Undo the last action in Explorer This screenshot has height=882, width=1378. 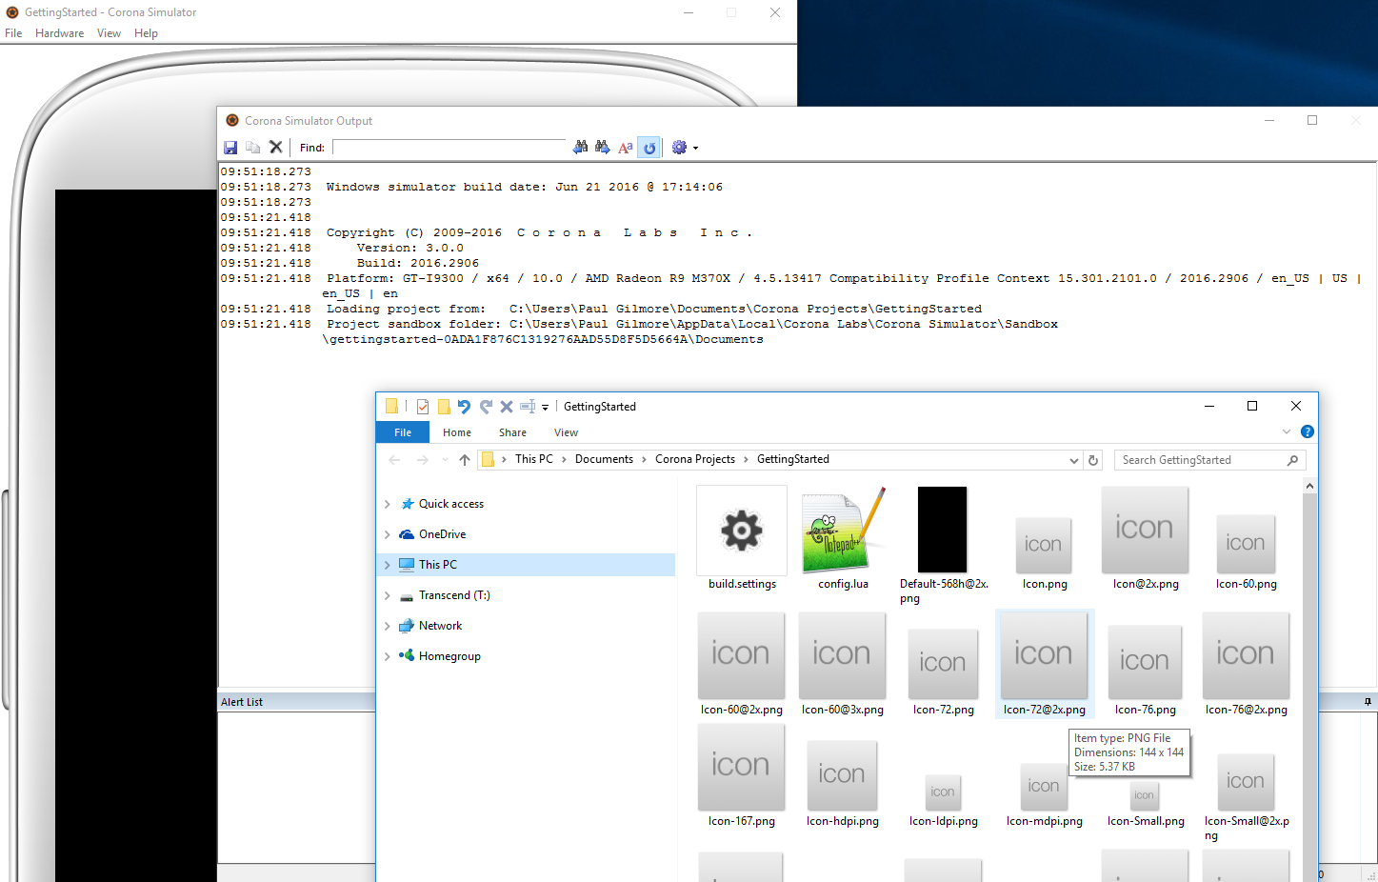[464, 406]
